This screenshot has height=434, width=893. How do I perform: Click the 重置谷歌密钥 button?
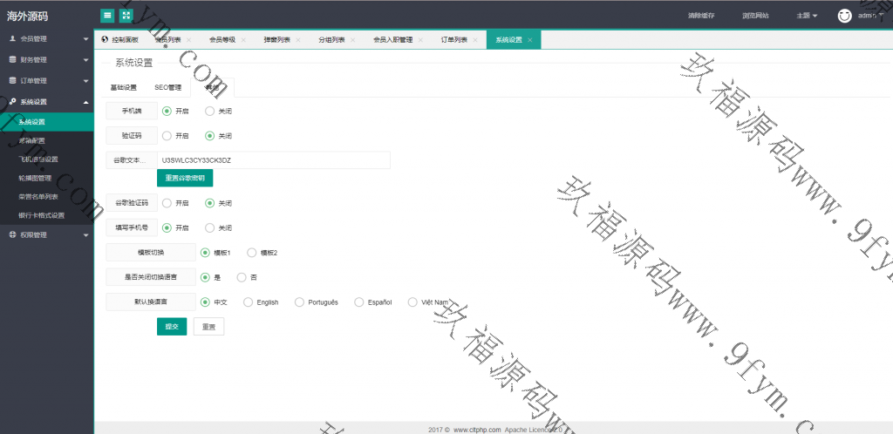click(184, 178)
